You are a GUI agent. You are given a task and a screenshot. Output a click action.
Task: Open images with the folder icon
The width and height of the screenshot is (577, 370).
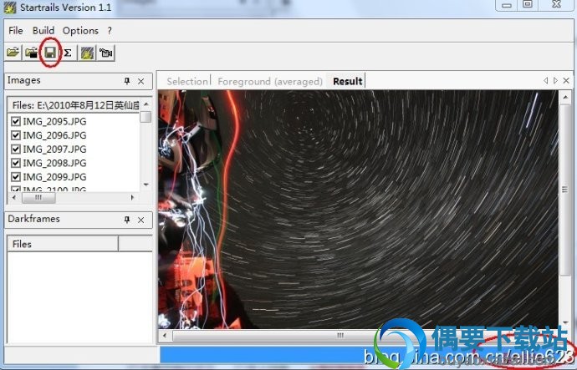coord(13,53)
